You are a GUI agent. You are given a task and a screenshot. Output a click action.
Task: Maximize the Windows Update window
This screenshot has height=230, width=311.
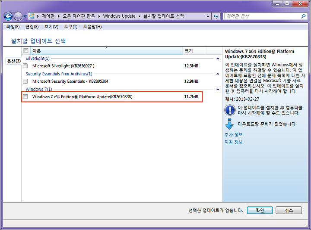point(287,3)
